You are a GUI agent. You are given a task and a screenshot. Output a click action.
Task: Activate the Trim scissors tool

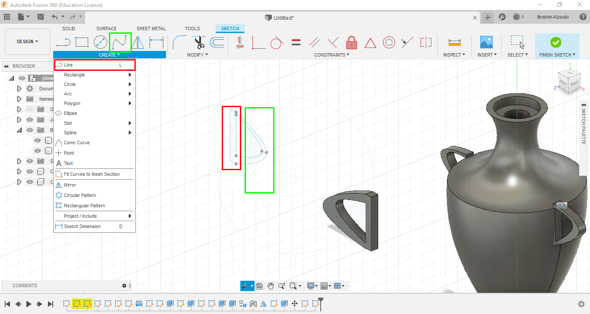199,42
